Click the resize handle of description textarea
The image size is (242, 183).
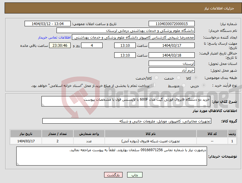click(x=43, y=105)
